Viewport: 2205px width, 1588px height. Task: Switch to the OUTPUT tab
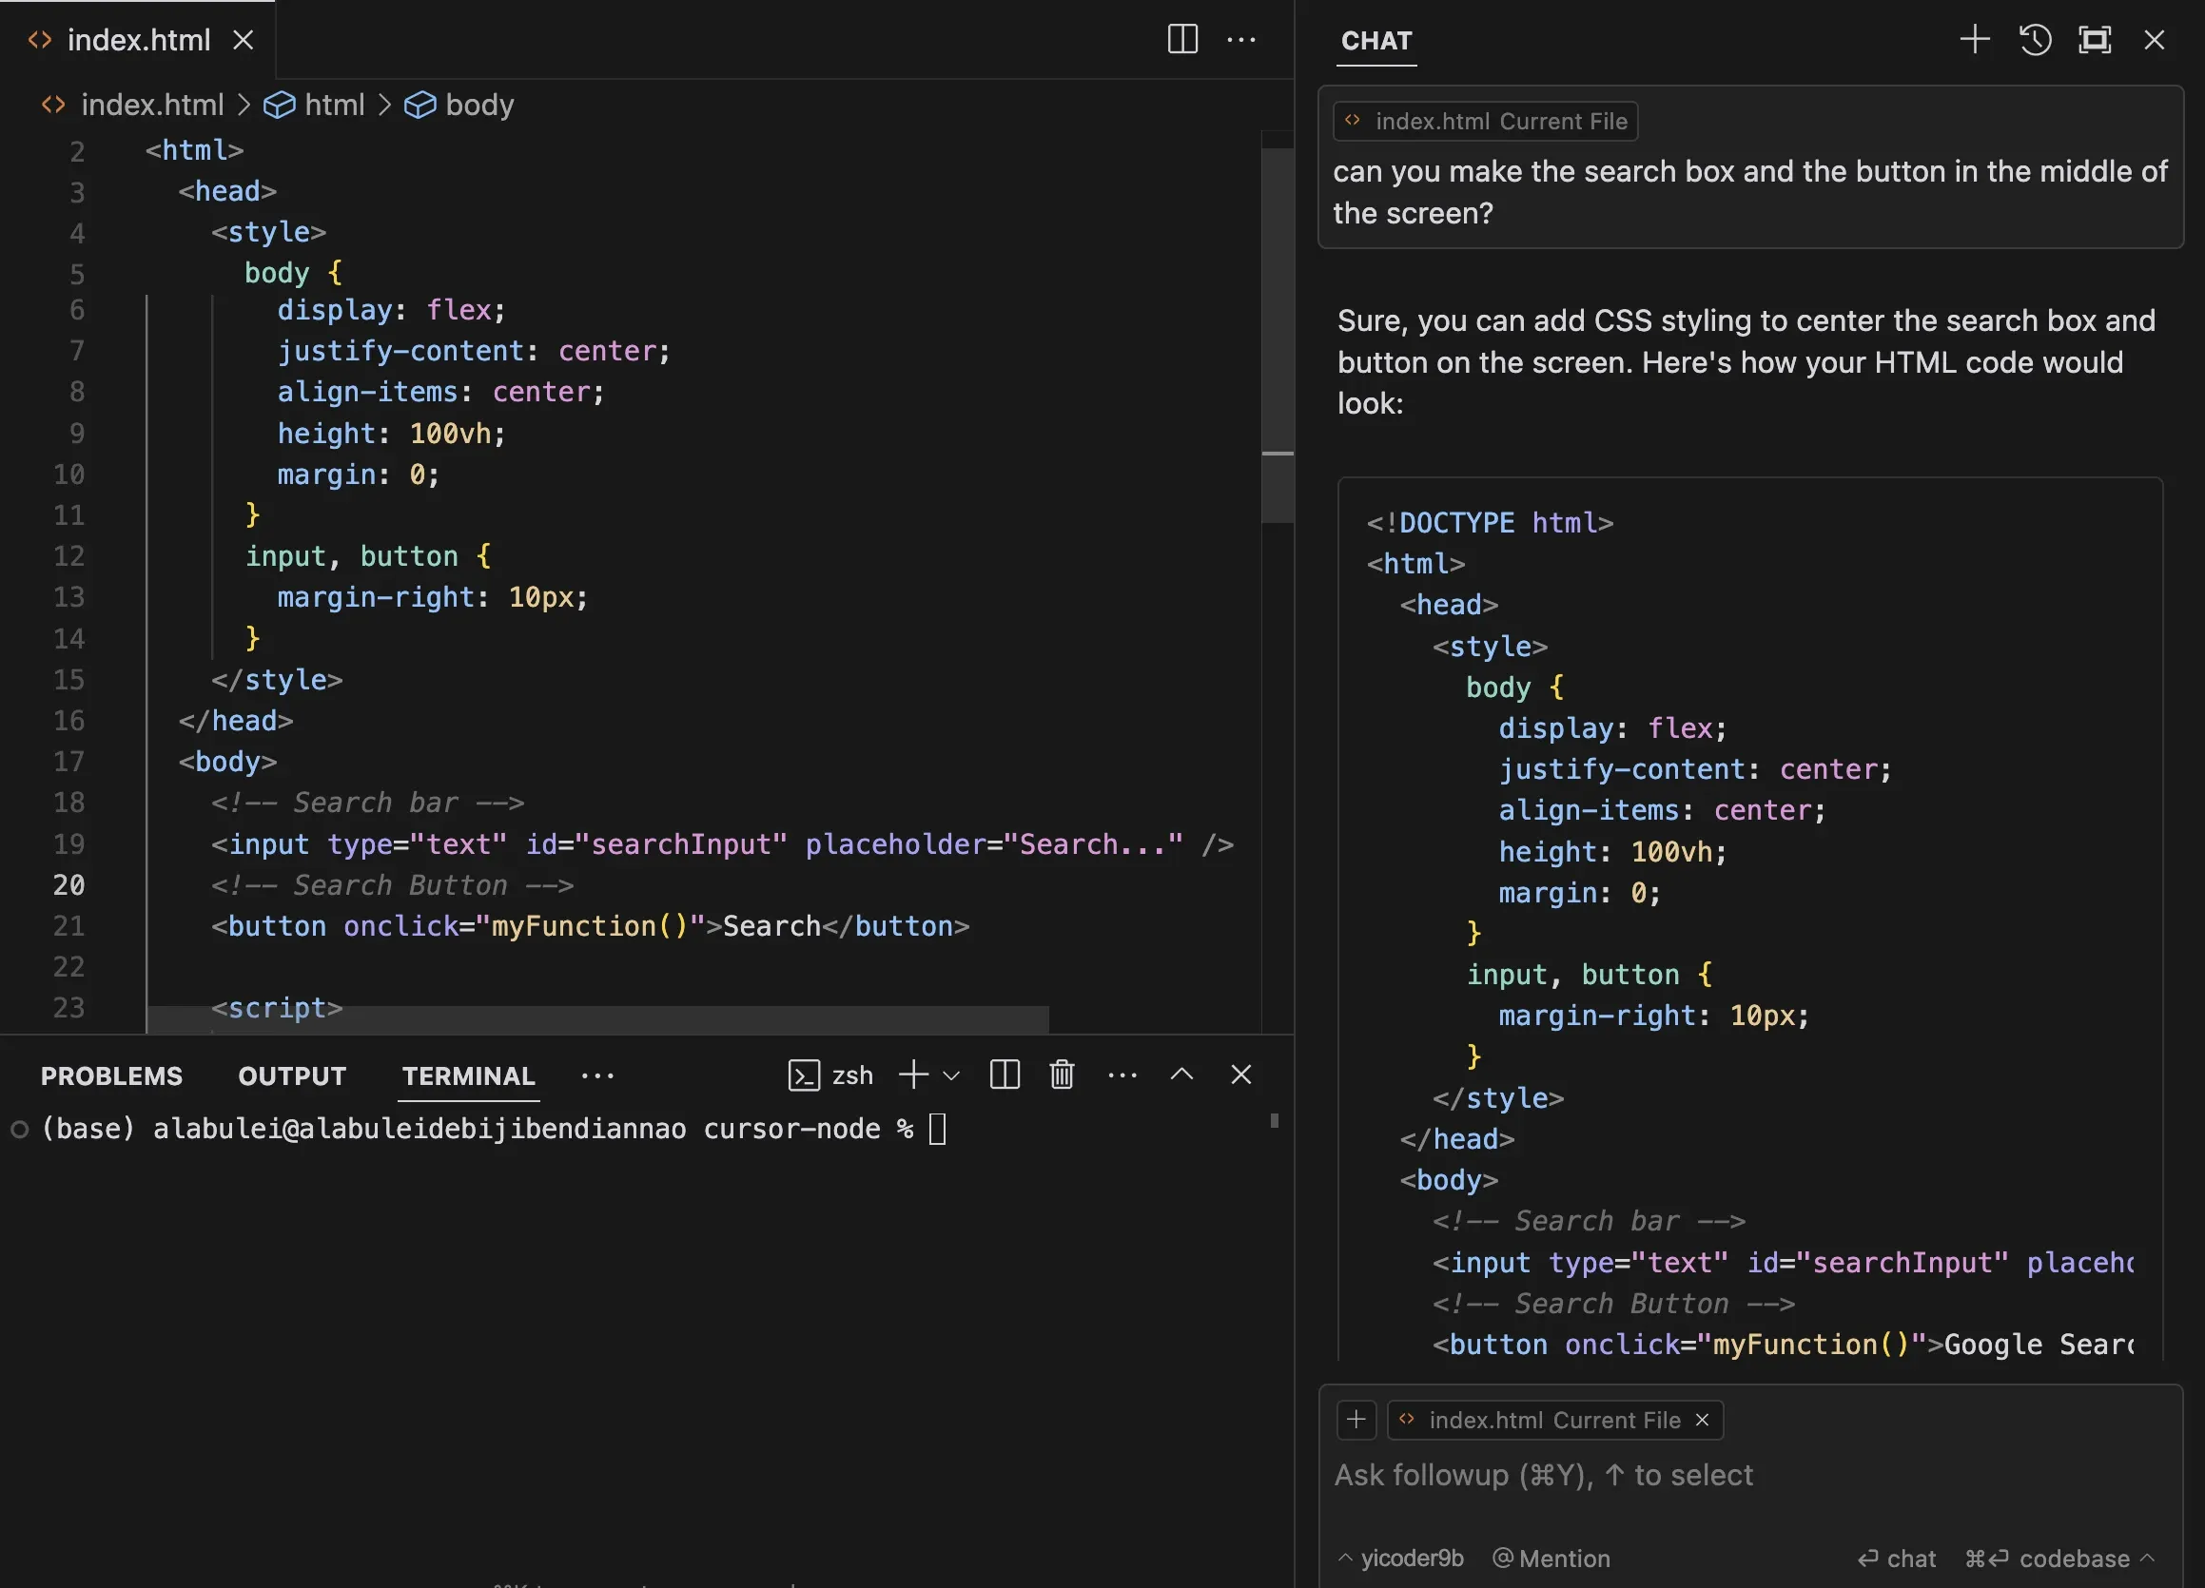(292, 1075)
